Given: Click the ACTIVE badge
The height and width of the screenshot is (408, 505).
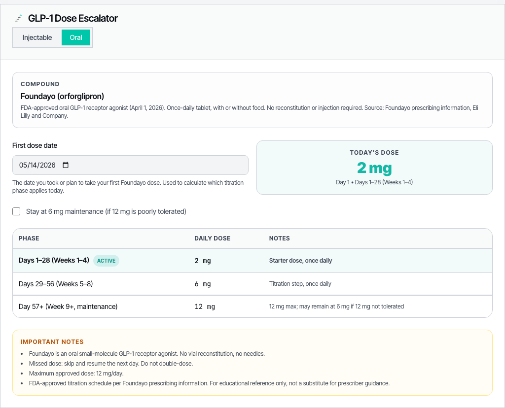Looking at the screenshot, I should [x=107, y=261].
